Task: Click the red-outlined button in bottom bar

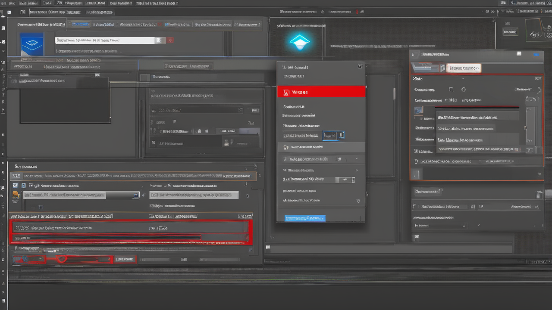Action: coord(125,259)
